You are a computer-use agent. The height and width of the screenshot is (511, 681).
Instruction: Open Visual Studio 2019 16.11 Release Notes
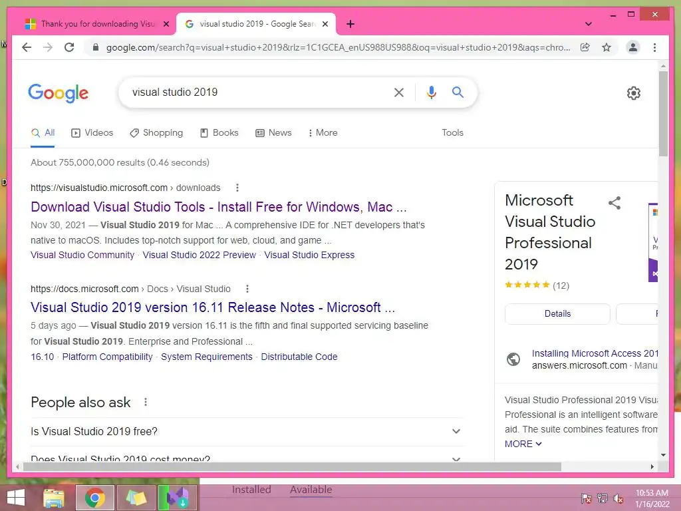[213, 307]
